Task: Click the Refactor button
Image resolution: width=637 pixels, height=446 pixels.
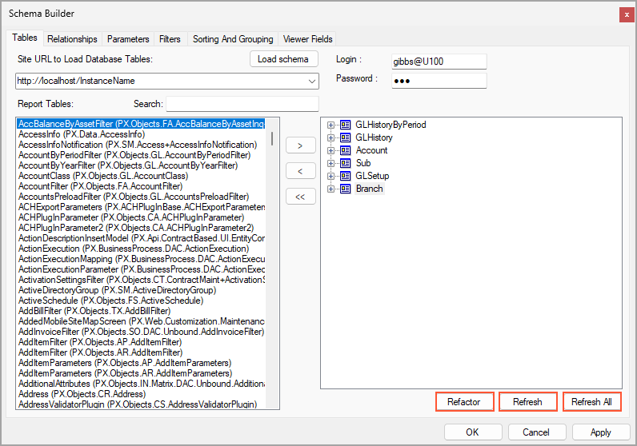Action: [x=464, y=401]
